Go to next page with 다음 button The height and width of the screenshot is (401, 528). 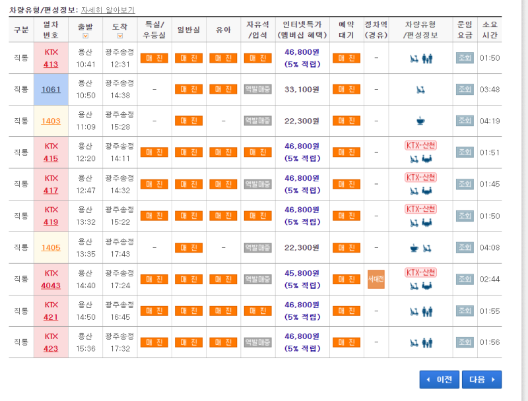click(x=482, y=379)
